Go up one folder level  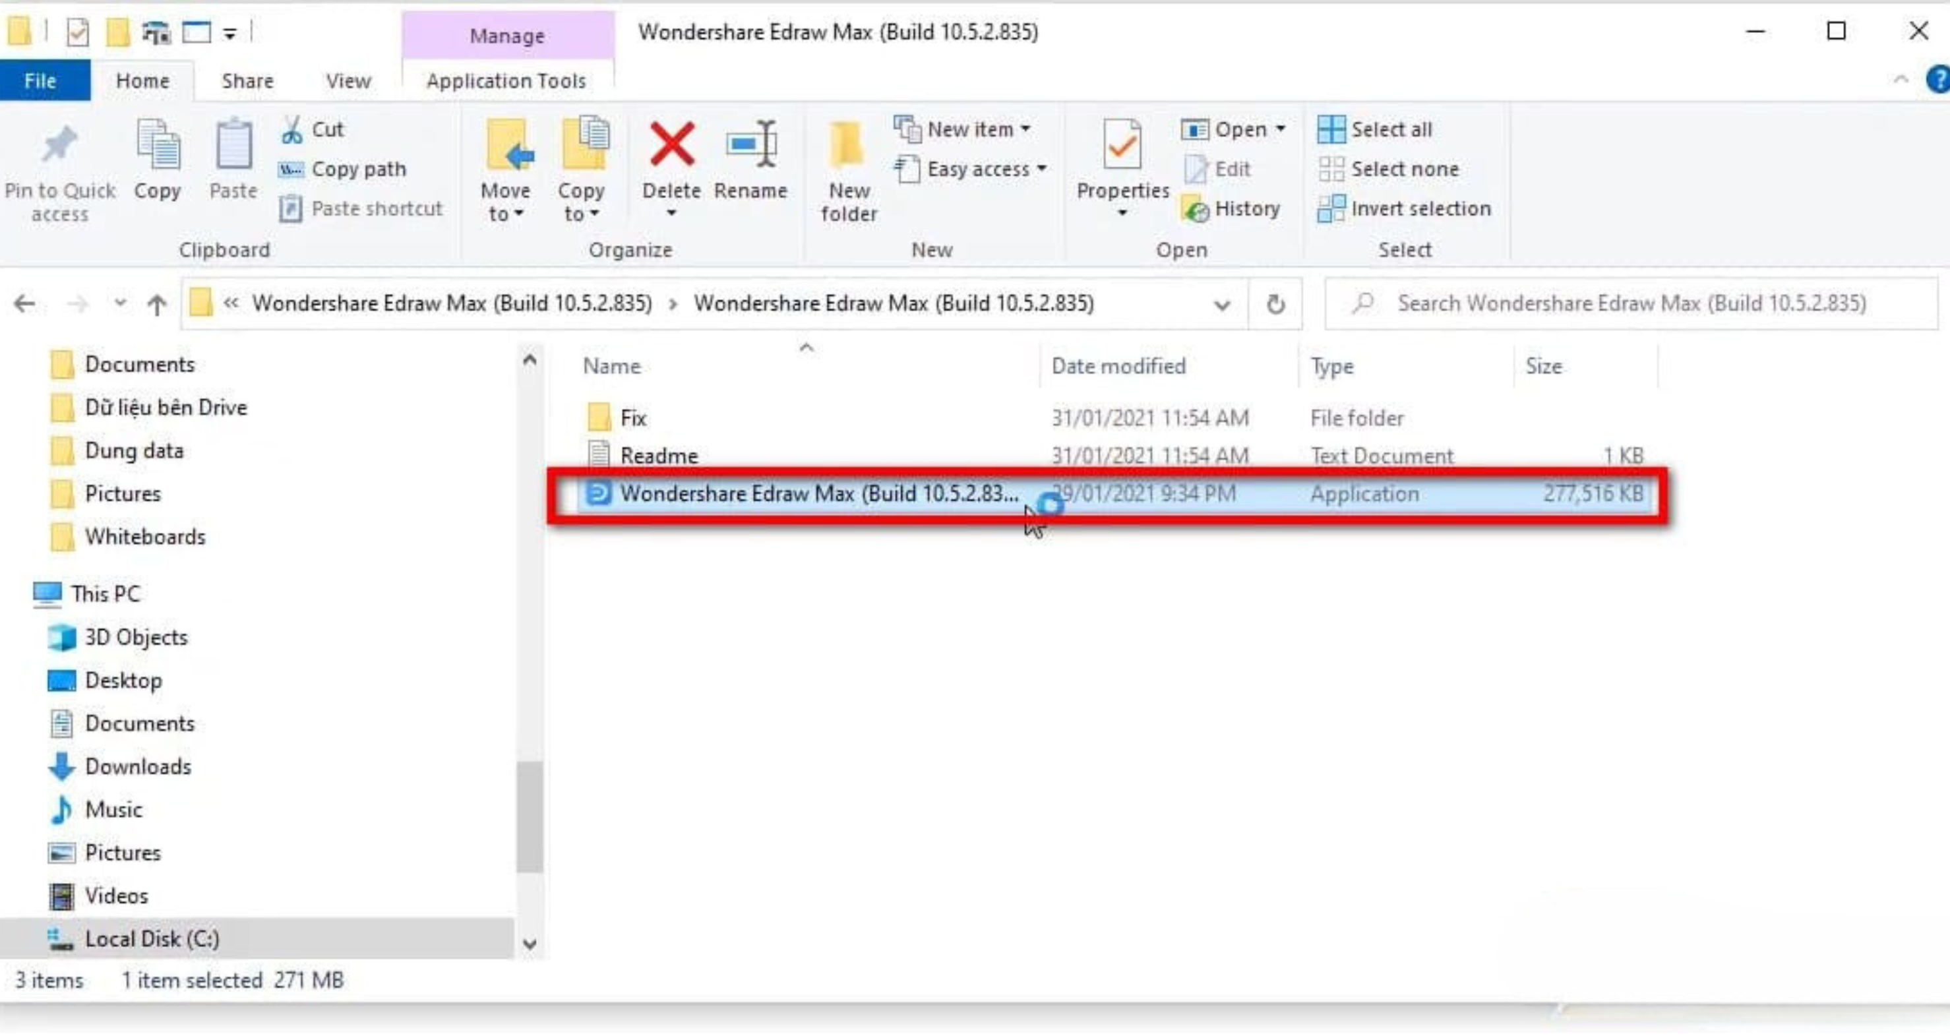pos(157,304)
